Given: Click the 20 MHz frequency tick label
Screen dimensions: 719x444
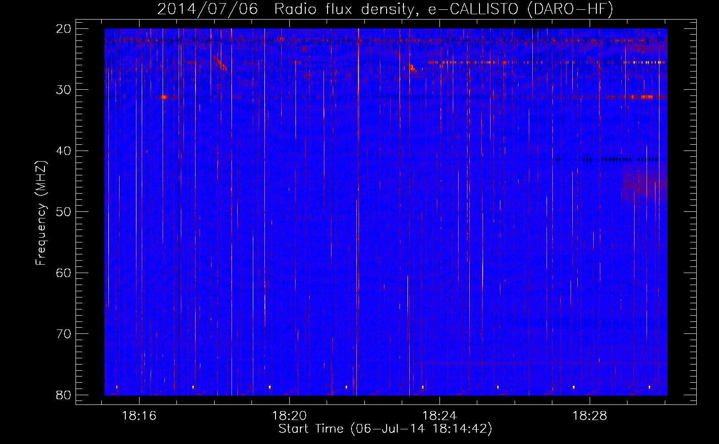Looking at the screenshot, I should tap(64, 28).
